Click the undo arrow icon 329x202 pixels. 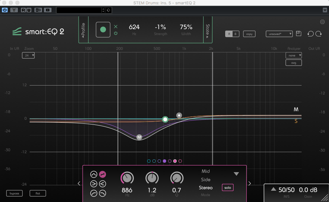310,33
